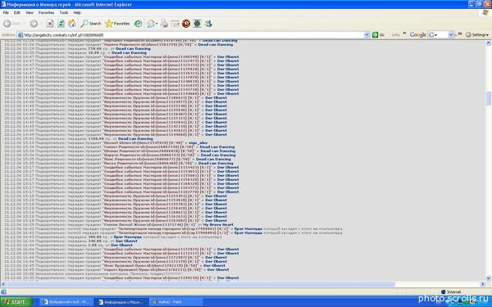Open the Edit menu
The height and width of the screenshot is (307, 492).
coord(17,13)
